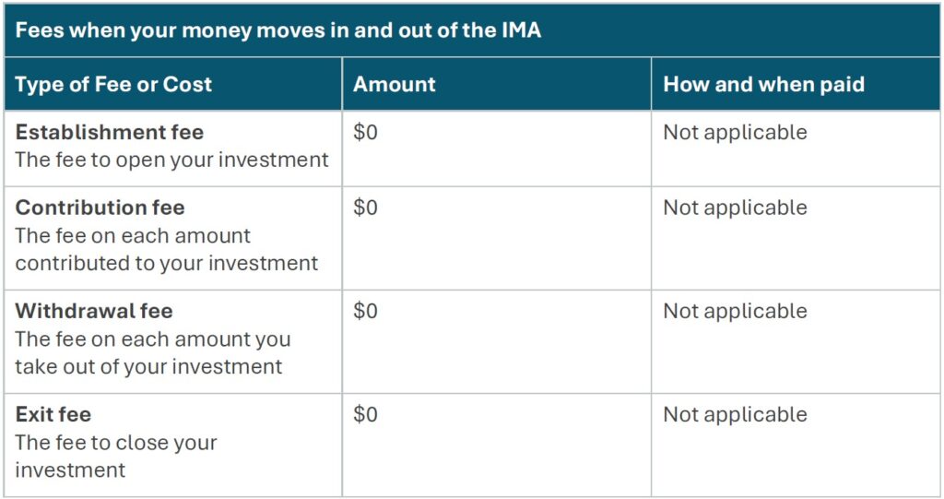Select the bold "Contribution fee" label
The height and width of the screenshot is (499, 944).
[x=100, y=208]
